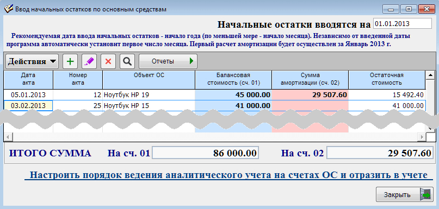Click the door icon on Закрыть button
Screen dimensions: 439x209
[425, 195]
